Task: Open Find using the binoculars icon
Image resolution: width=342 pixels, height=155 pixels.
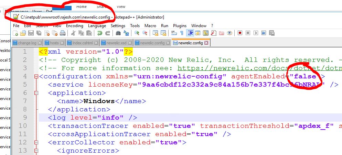Action: pos(118,33)
